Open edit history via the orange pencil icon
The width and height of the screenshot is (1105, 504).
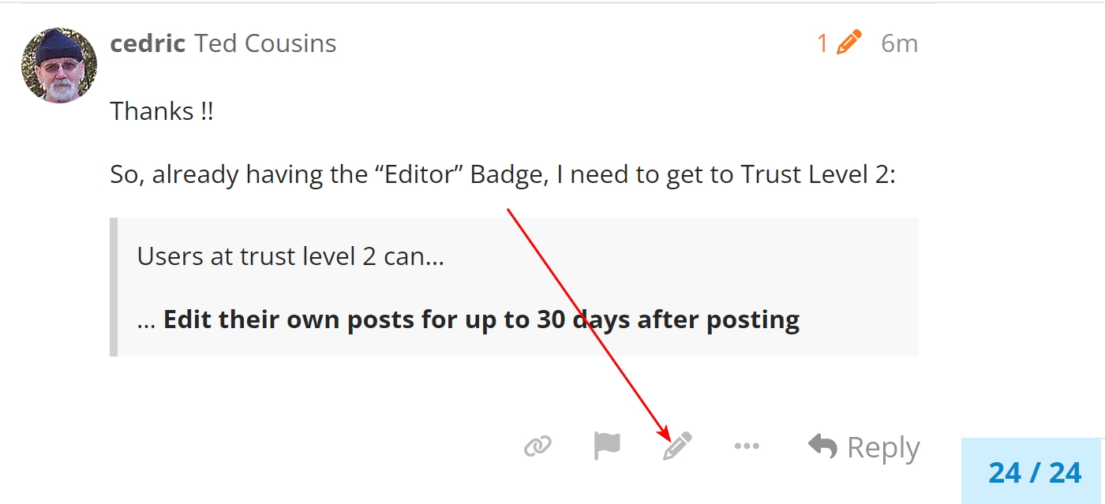pyautogui.click(x=849, y=43)
